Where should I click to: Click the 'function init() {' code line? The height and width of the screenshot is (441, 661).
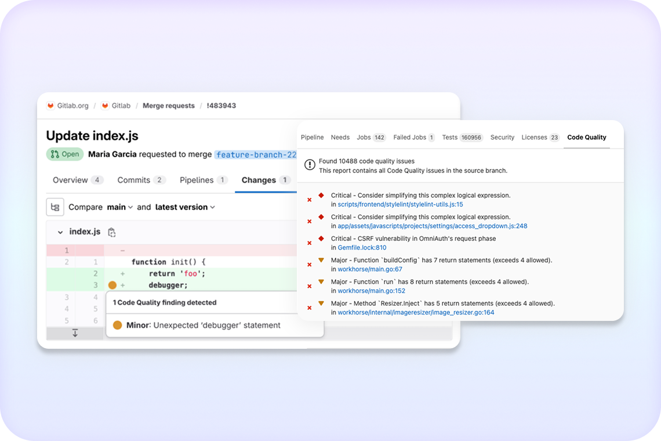pyautogui.click(x=169, y=262)
